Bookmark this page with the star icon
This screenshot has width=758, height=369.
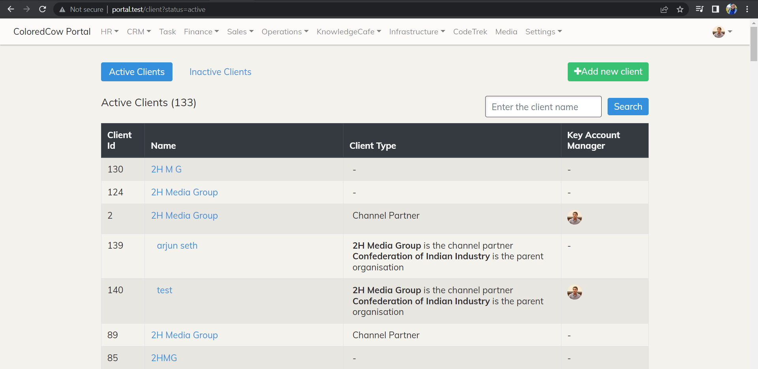coord(680,9)
